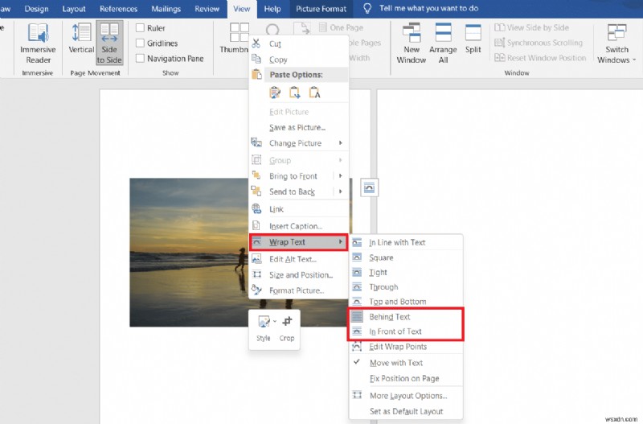Click the Link globe icon
The width and height of the screenshot is (643, 424).
(256, 208)
